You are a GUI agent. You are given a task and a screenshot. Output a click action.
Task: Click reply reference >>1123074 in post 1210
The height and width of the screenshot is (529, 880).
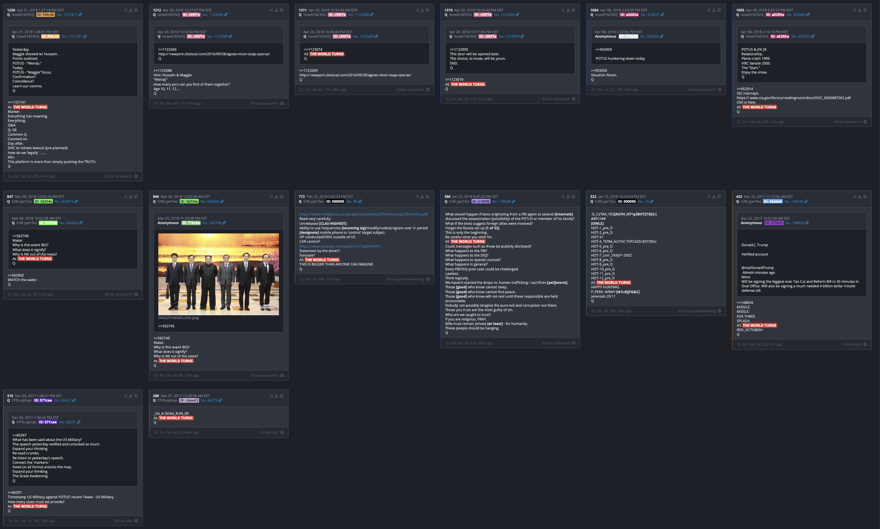pos(454,79)
